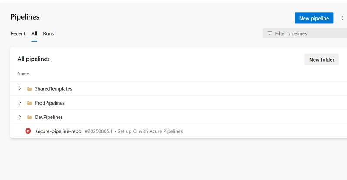Click the ProdPipelines folder icon
347x180 pixels.
pos(29,103)
